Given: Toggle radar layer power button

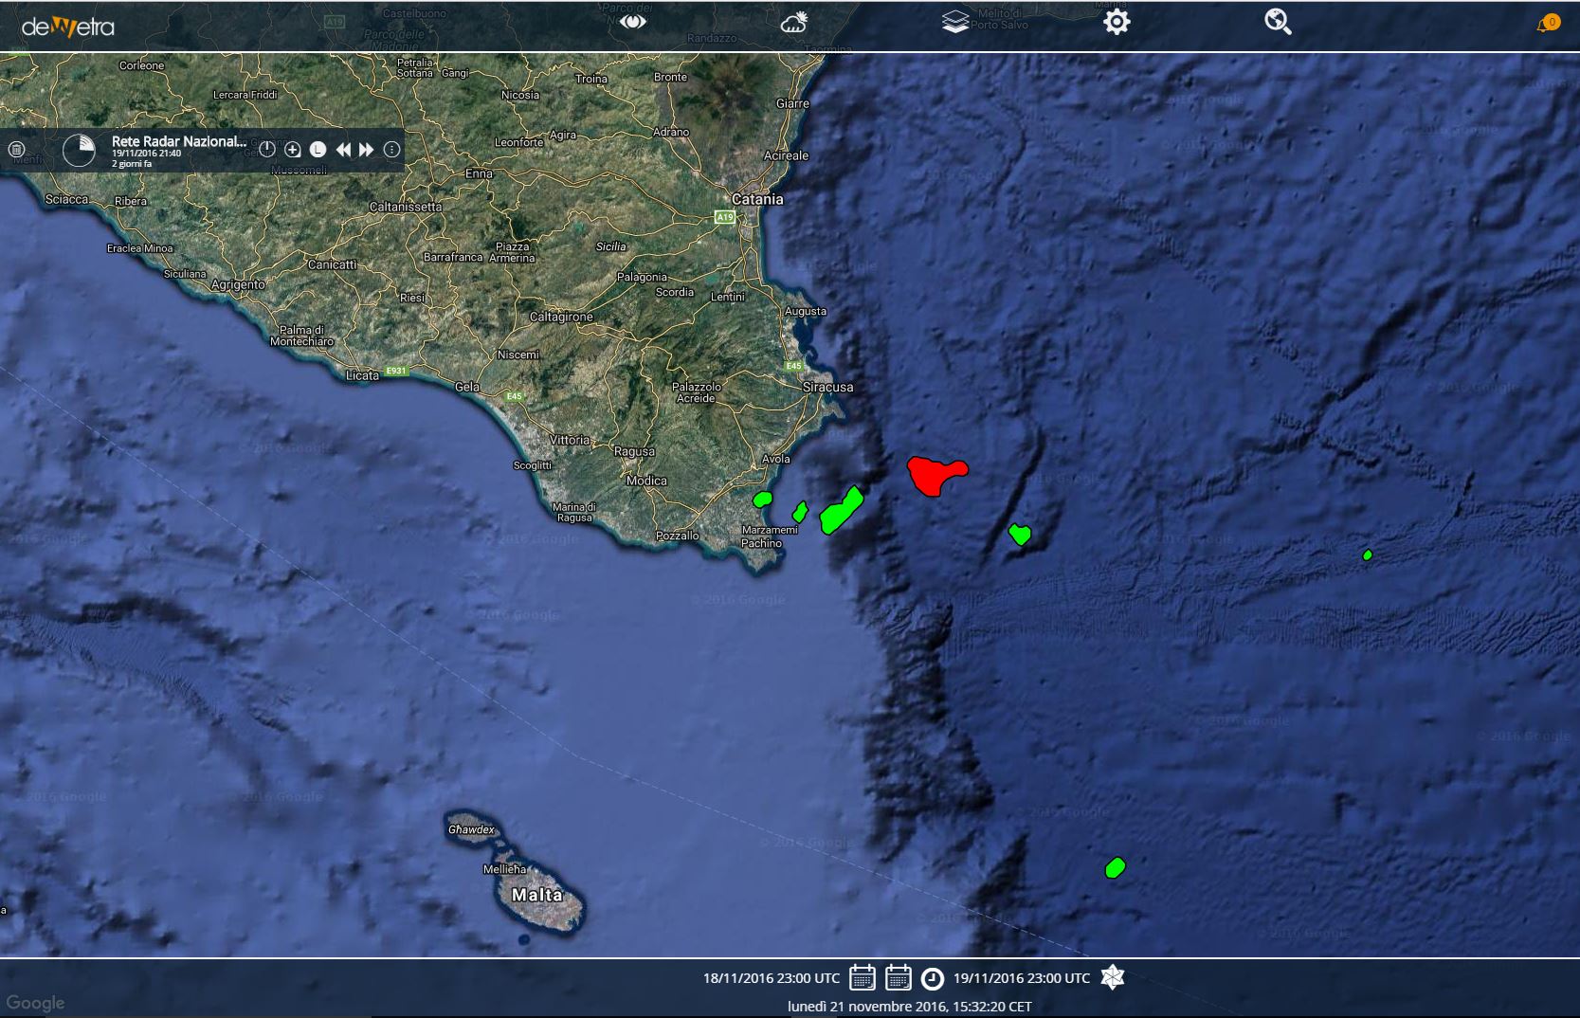Looking at the screenshot, I should point(267,150).
